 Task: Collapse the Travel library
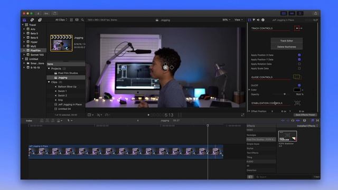click(x=23, y=25)
